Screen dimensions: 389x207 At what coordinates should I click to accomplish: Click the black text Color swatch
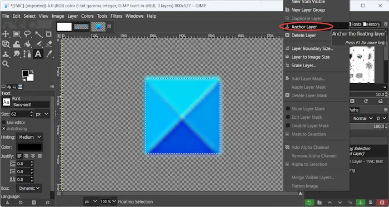pyautogui.click(x=29, y=147)
